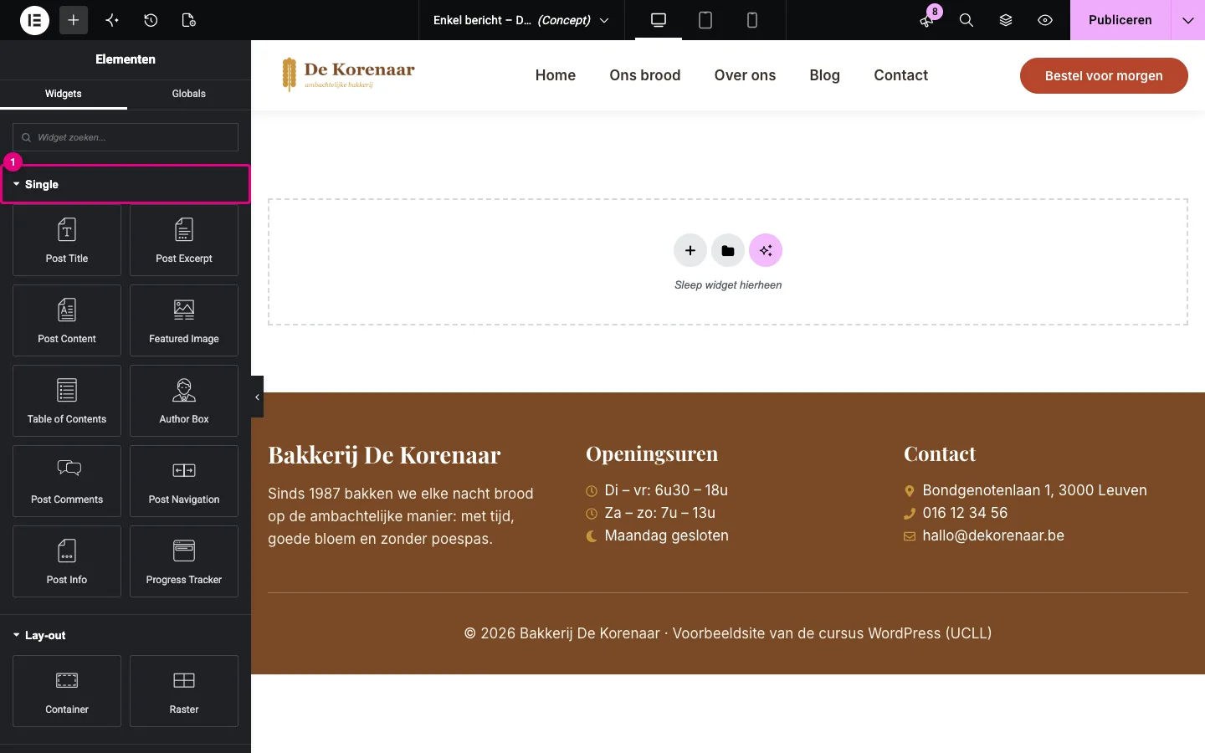Choose the Author Box widget

pyautogui.click(x=184, y=401)
